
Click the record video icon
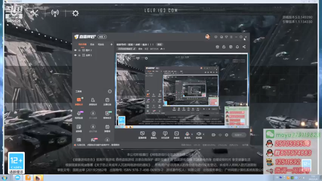(x=214, y=135)
